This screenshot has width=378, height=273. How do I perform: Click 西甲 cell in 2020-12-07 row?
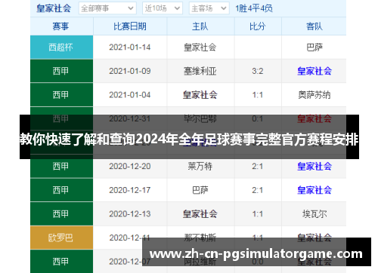point(61,262)
